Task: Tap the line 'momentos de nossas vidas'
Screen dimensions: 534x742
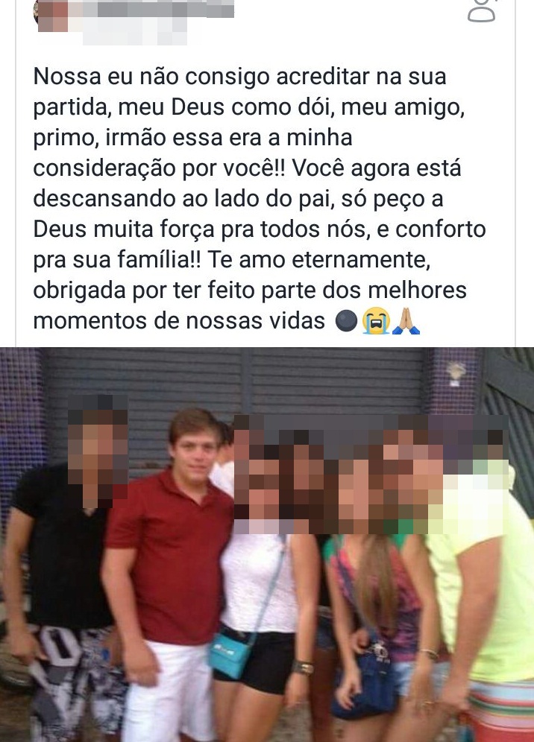Action: [x=179, y=321]
